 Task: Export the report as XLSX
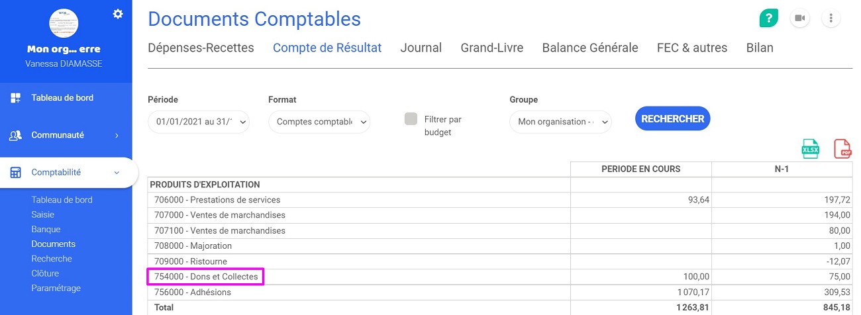coord(811,149)
